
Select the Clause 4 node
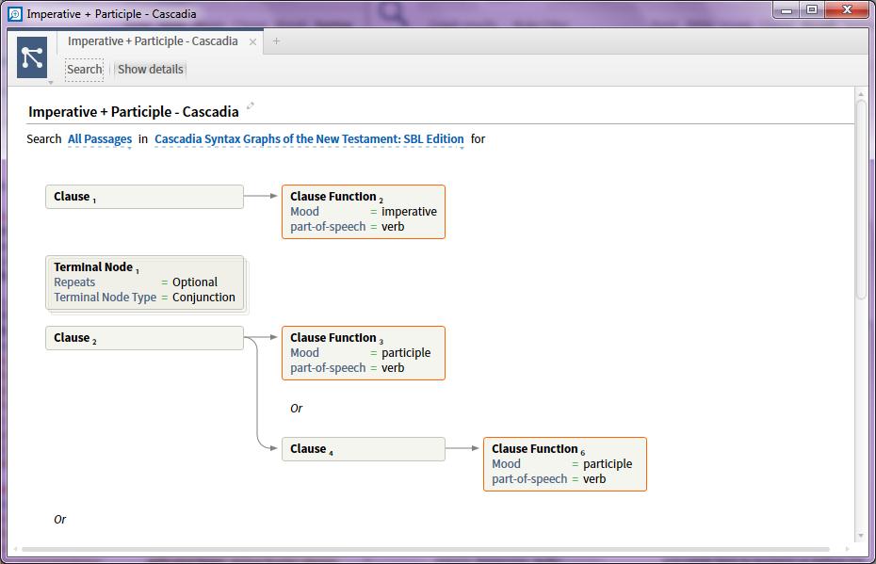click(x=363, y=449)
